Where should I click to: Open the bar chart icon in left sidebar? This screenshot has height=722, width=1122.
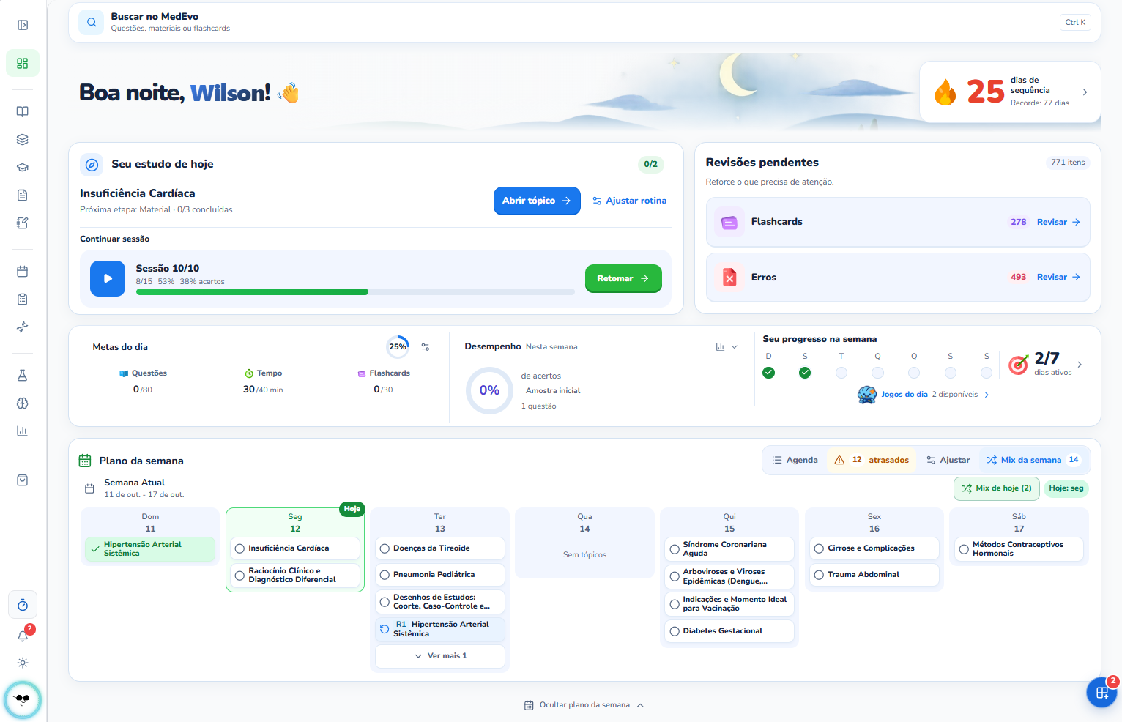coord(23,431)
